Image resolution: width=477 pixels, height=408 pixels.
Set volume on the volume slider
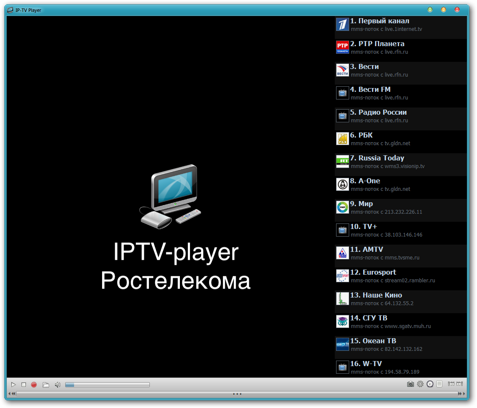pos(108,385)
